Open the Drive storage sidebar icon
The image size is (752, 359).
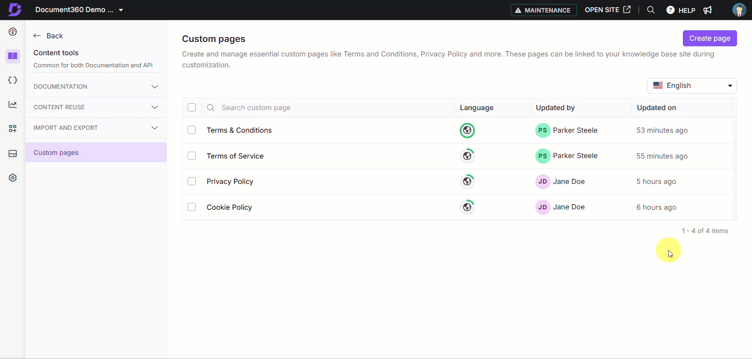13,154
